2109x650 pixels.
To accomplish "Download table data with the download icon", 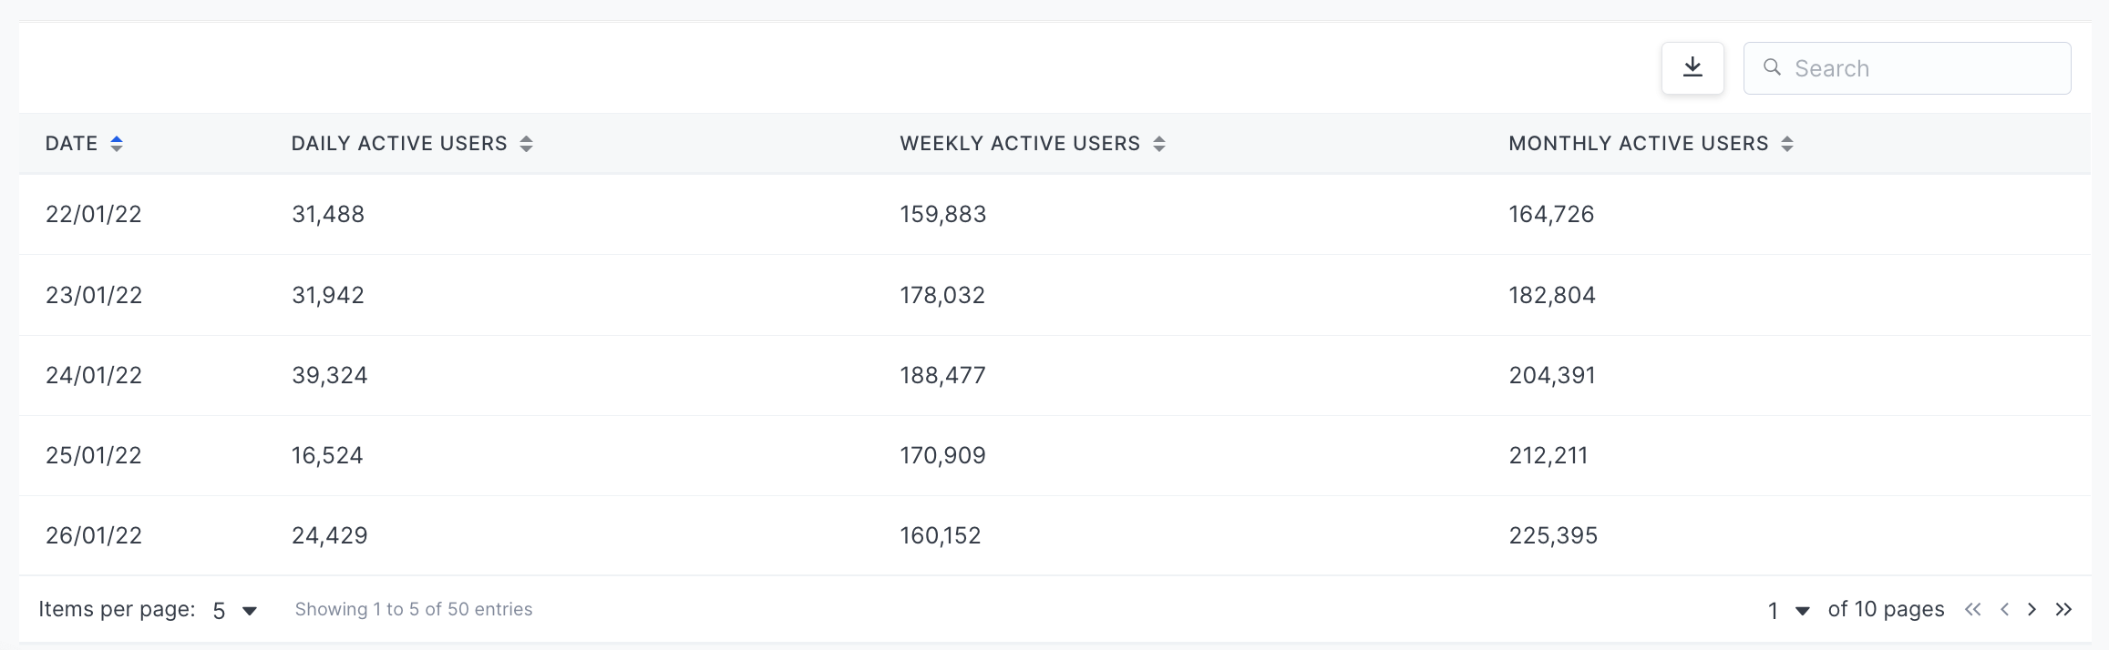I will click(1692, 68).
